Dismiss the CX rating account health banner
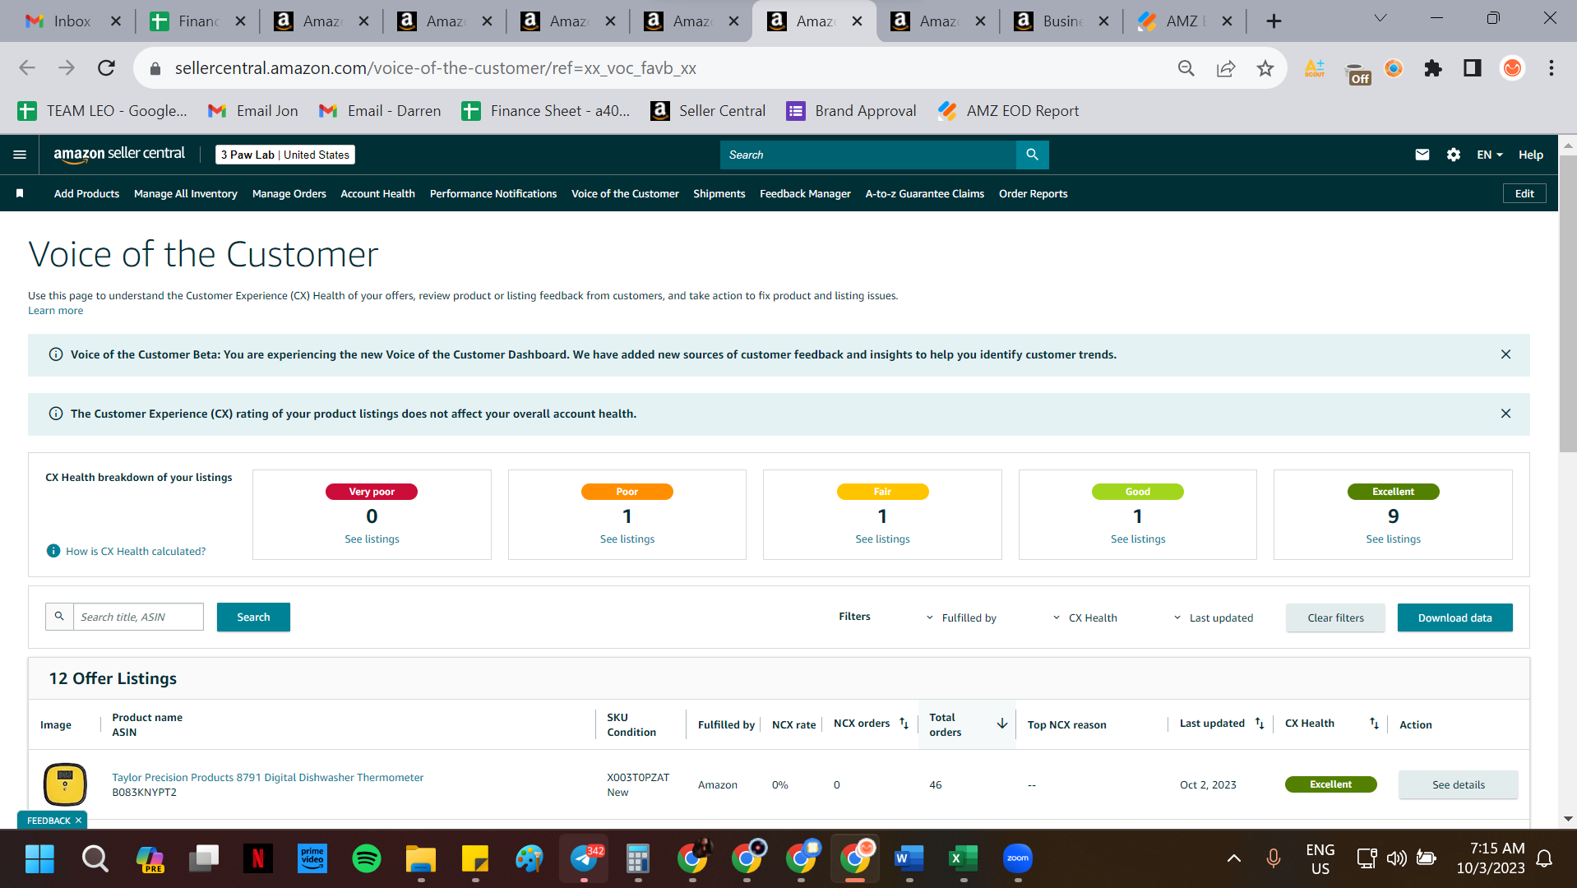The image size is (1577, 888). [x=1505, y=414]
